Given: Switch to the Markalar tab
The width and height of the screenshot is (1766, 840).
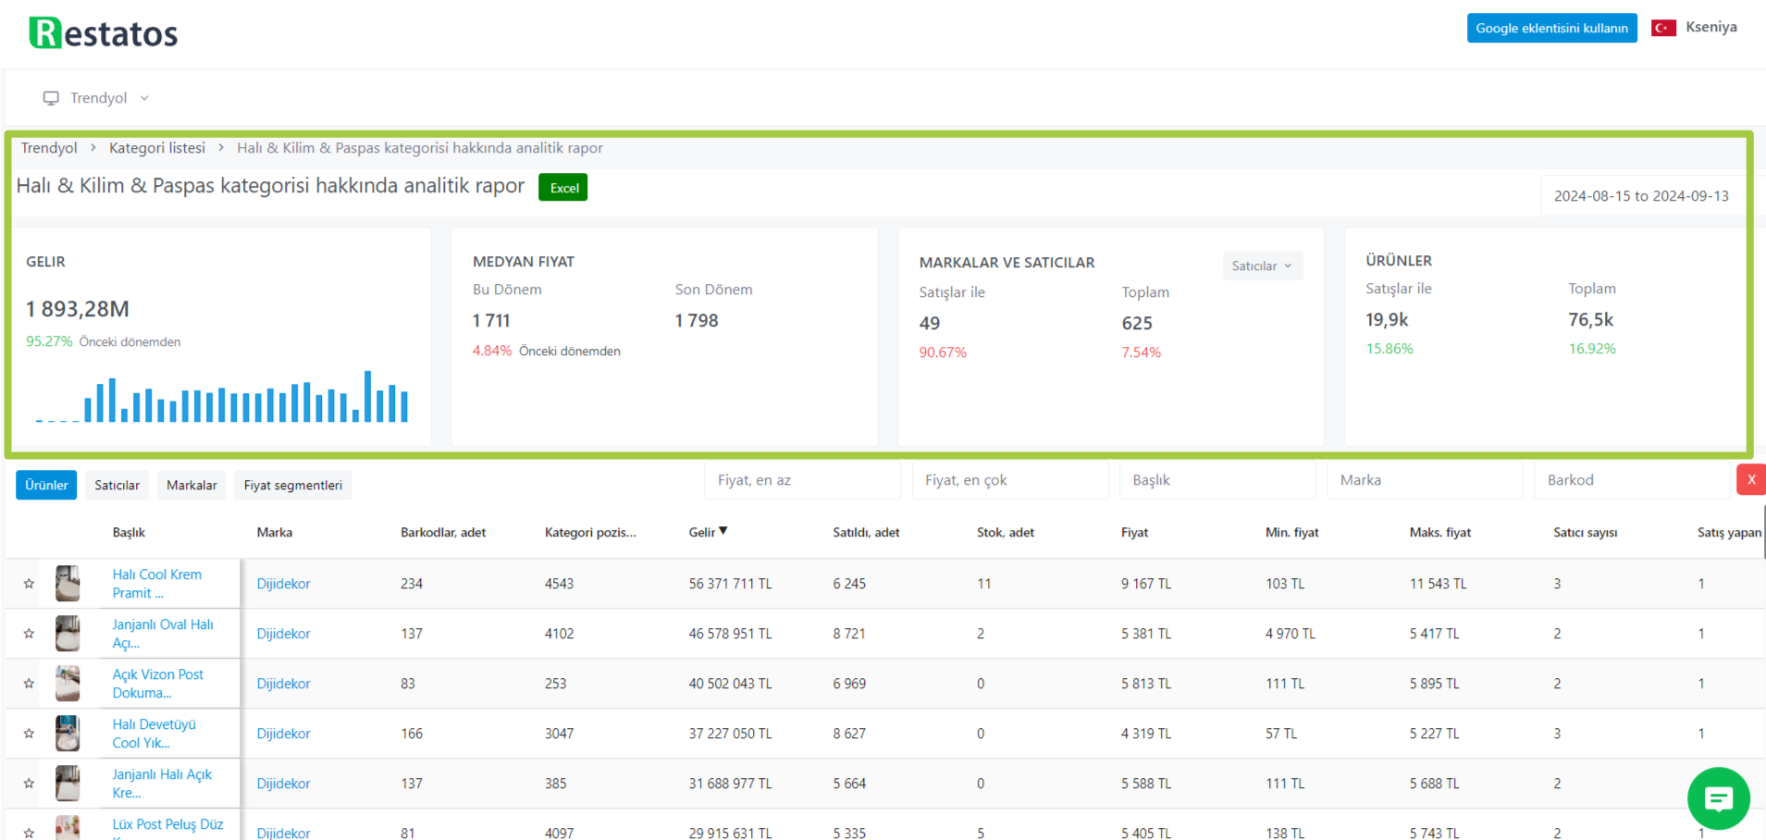Looking at the screenshot, I should pos(191,485).
